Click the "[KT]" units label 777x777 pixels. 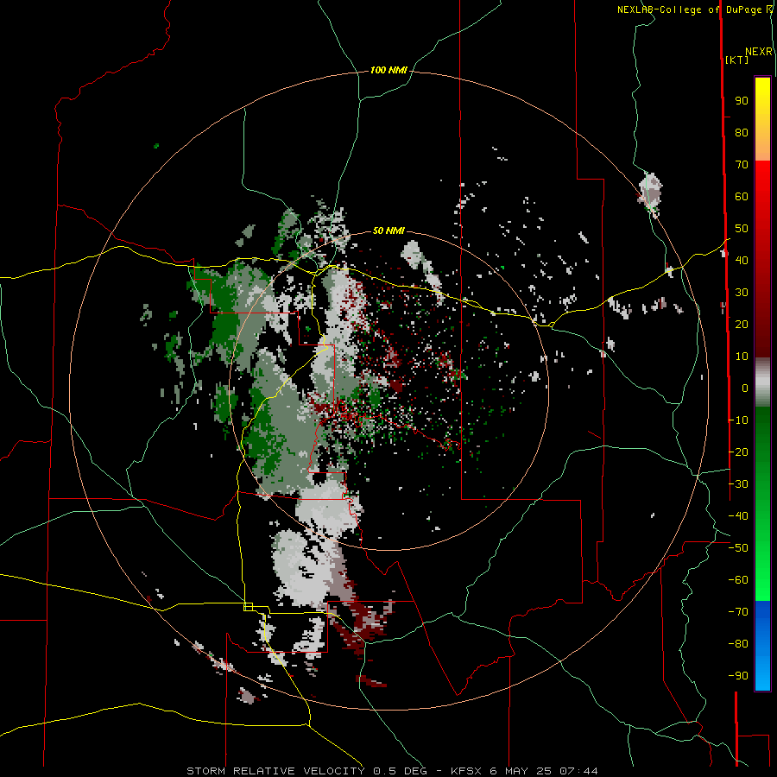pos(737,60)
